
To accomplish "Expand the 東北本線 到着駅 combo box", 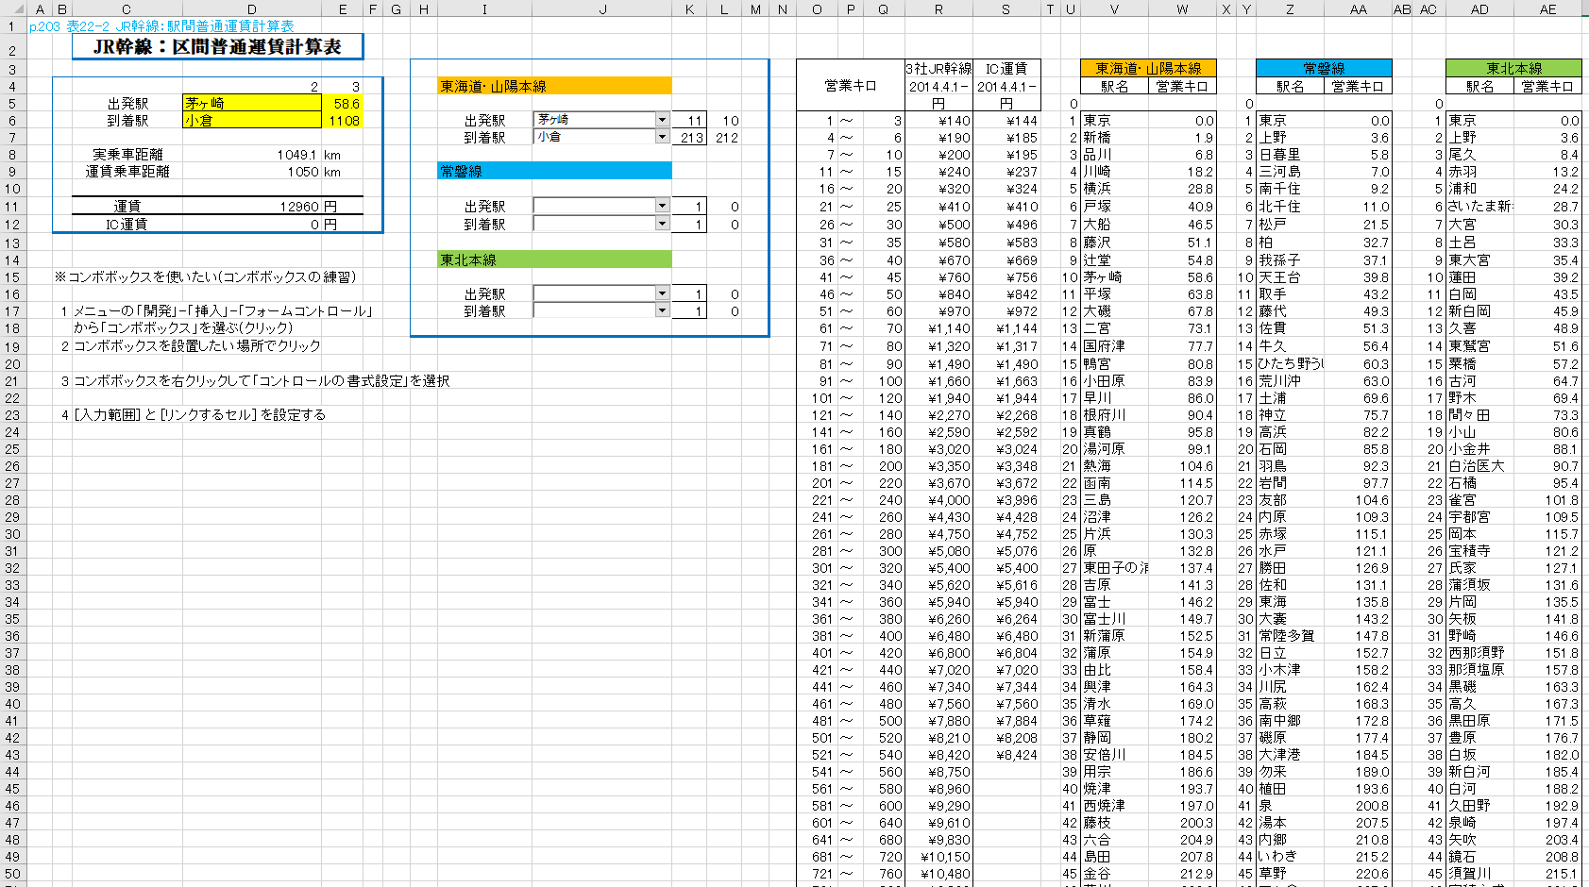I will [x=662, y=310].
